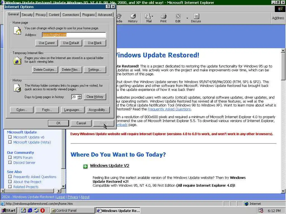Screen dimensions: 286x214
Task: Click the History toolbar icon
Action: 133,18
